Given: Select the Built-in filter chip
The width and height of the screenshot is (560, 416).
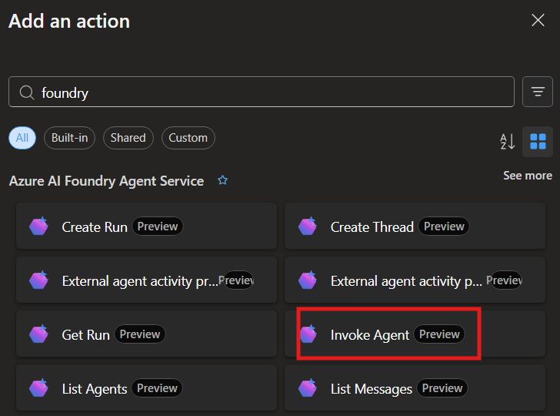Looking at the screenshot, I should (70, 138).
